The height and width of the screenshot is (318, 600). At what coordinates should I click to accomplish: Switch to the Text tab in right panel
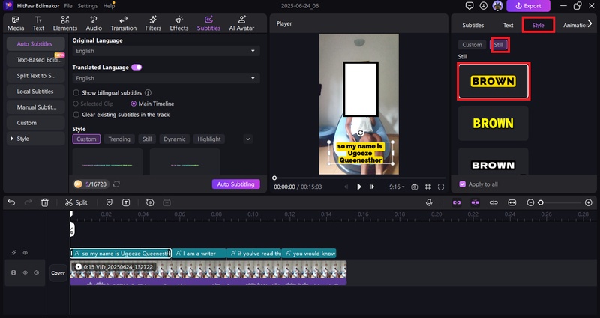(508, 25)
